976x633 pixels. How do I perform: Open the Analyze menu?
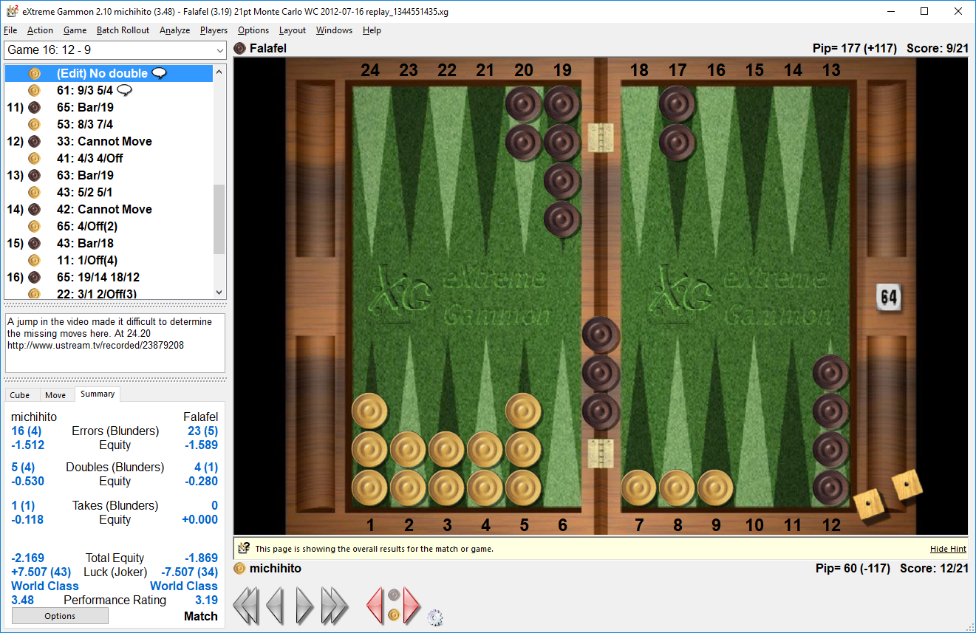[174, 30]
